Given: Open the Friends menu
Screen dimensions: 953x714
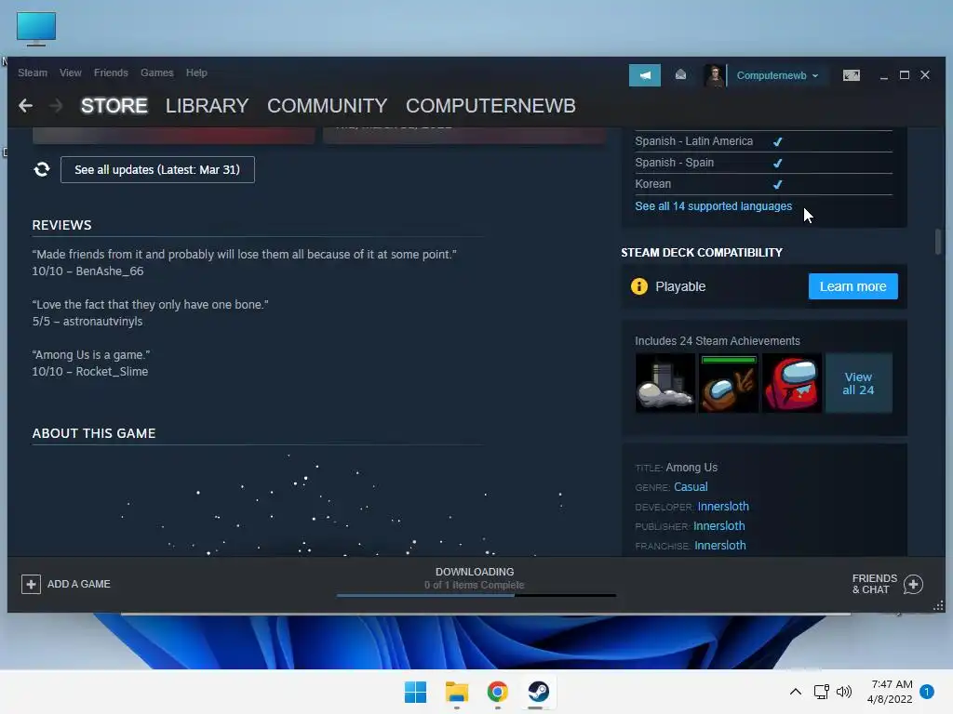Looking at the screenshot, I should [111, 73].
